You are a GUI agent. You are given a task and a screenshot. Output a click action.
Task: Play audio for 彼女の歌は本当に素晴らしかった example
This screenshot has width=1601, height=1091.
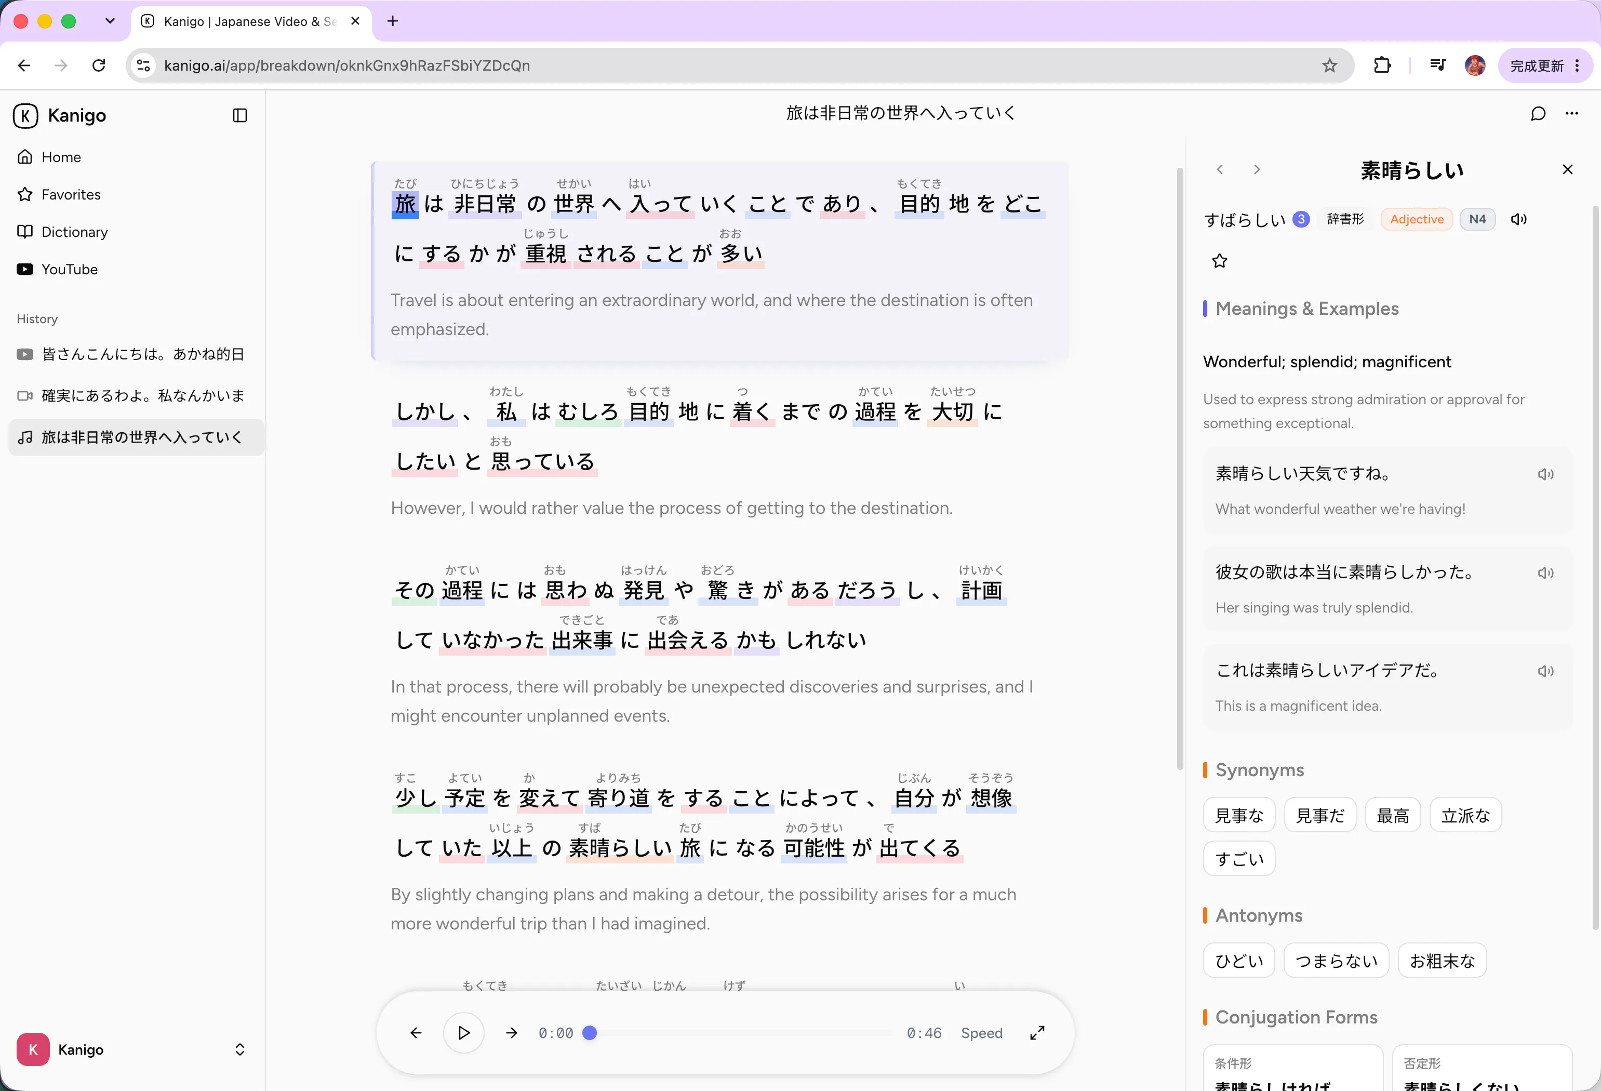tap(1545, 573)
